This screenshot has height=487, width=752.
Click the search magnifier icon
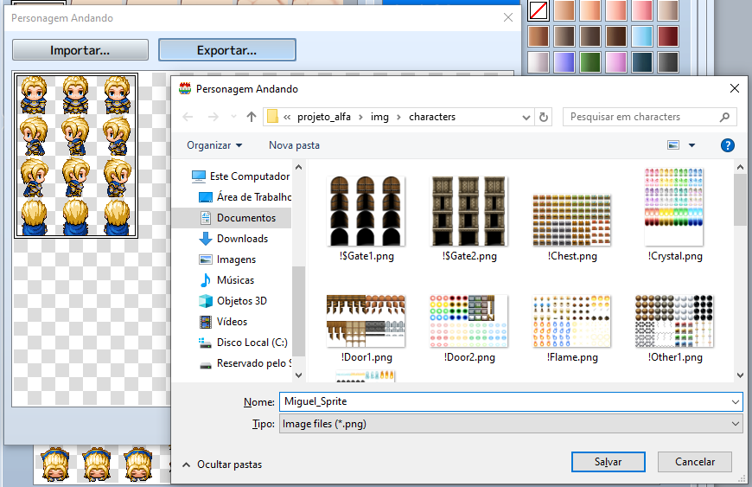pos(724,117)
